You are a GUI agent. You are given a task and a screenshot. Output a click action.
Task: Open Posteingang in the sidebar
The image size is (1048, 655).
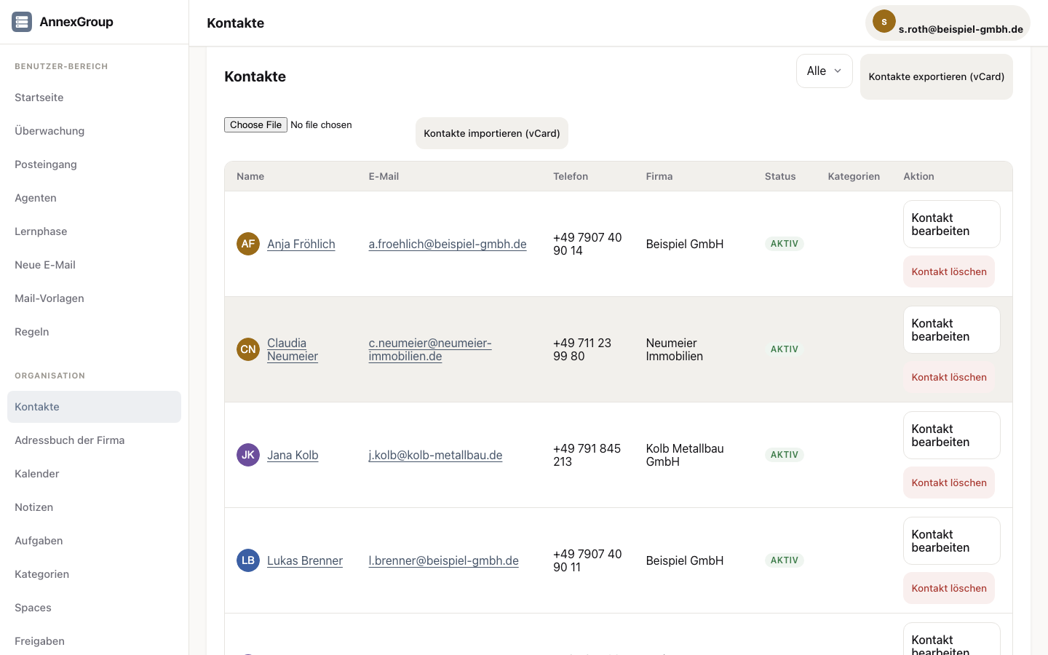tap(94, 164)
